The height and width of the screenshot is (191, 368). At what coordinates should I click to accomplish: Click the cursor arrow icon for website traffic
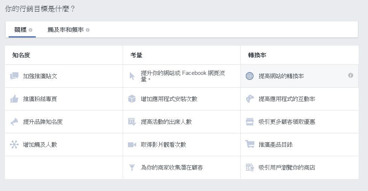tap(132, 76)
